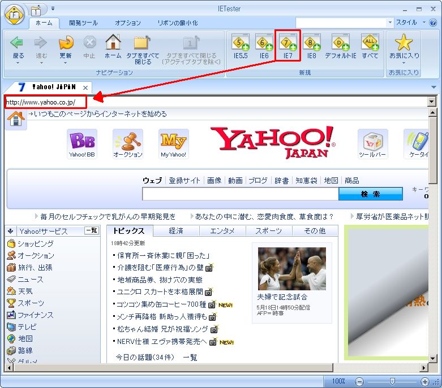Click the homepage house icon on Yahoo page
The image size is (442, 388).
(x=16, y=119)
